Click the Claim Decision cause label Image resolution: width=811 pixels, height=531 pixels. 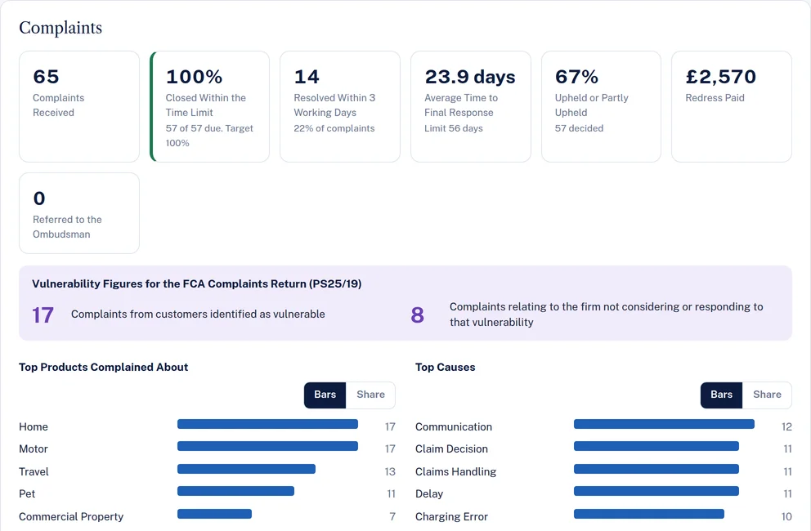click(451, 449)
